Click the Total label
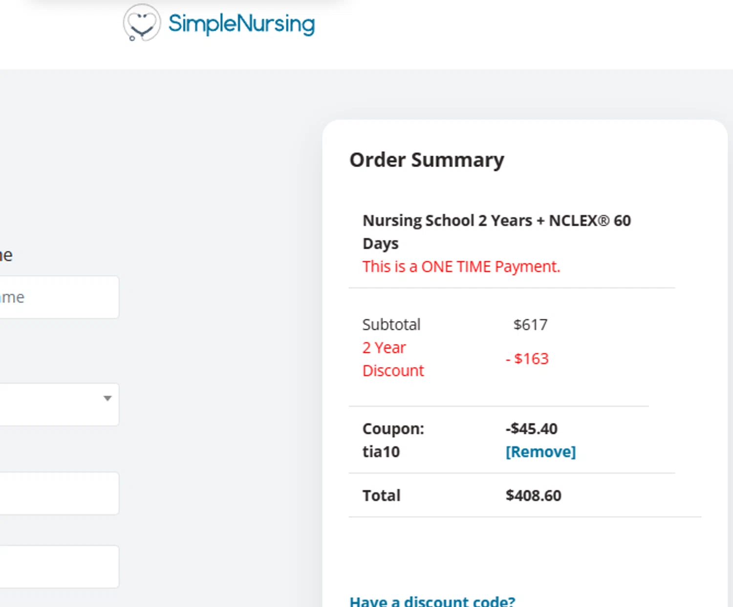 pos(381,496)
